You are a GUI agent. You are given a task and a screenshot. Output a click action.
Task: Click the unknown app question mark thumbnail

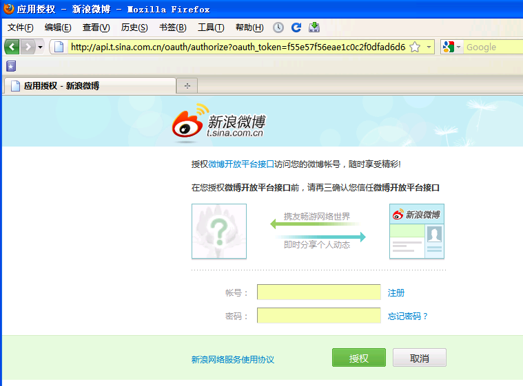click(x=219, y=231)
